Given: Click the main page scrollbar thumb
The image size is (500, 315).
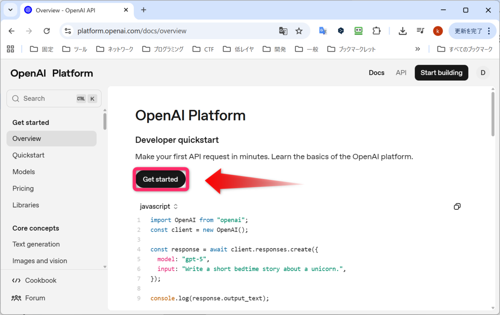Looking at the screenshot, I should tap(493, 115).
